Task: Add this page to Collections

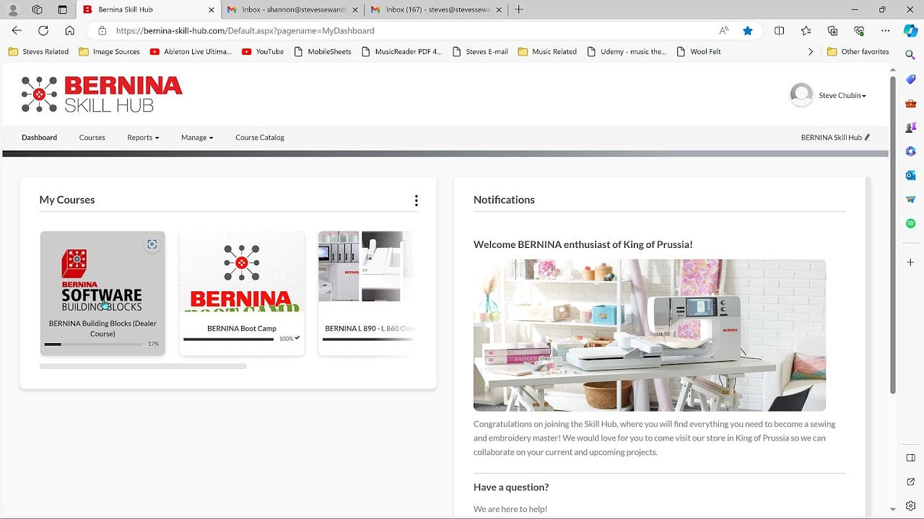Action: coord(832,31)
